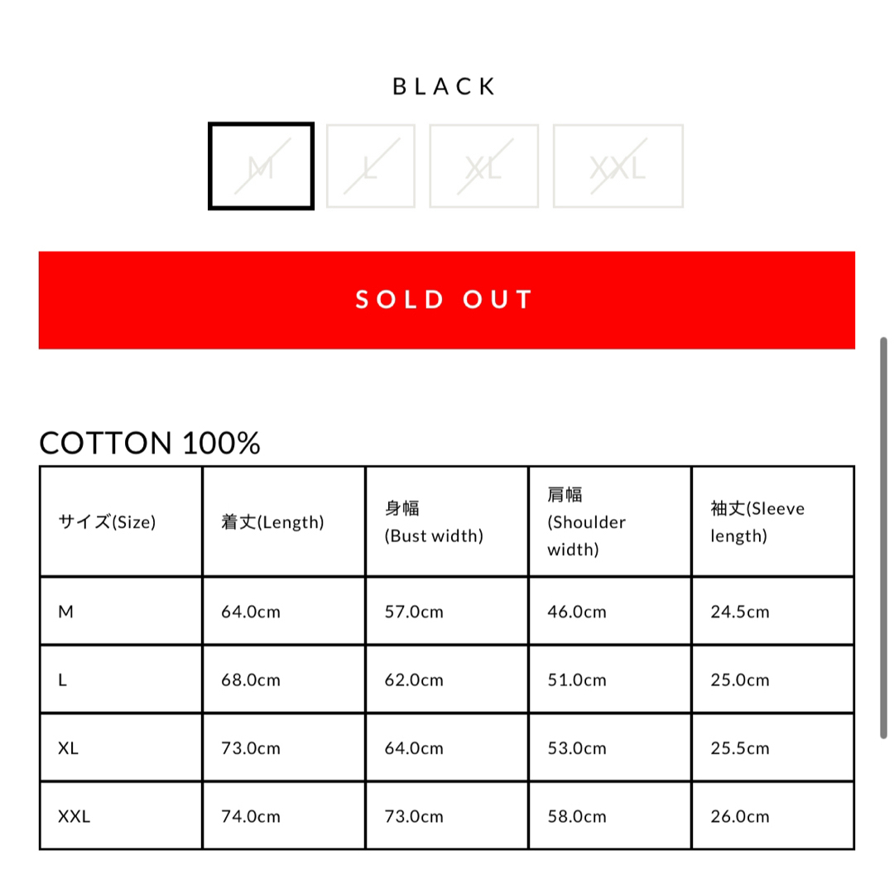Click the 着丈(Length) header cell

(284, 521)
